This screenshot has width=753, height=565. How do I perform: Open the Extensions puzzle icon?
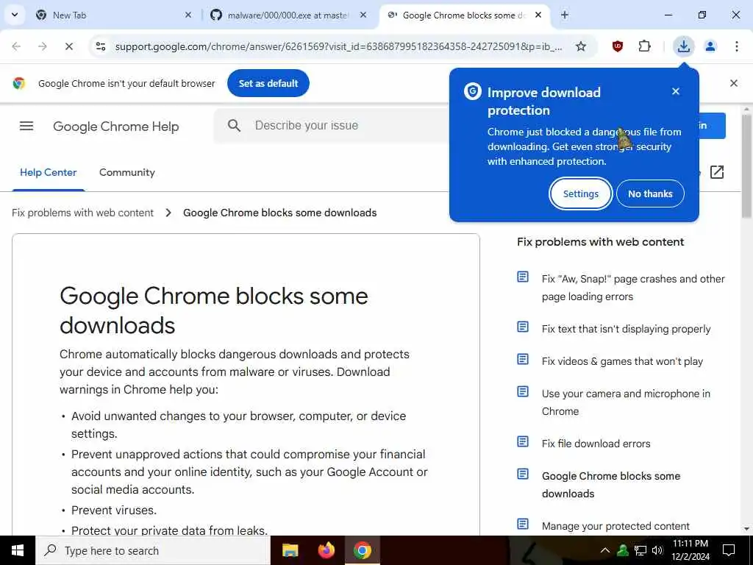[x=644, y=46]
